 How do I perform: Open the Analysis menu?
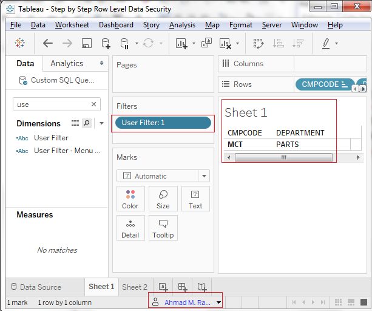182,25
